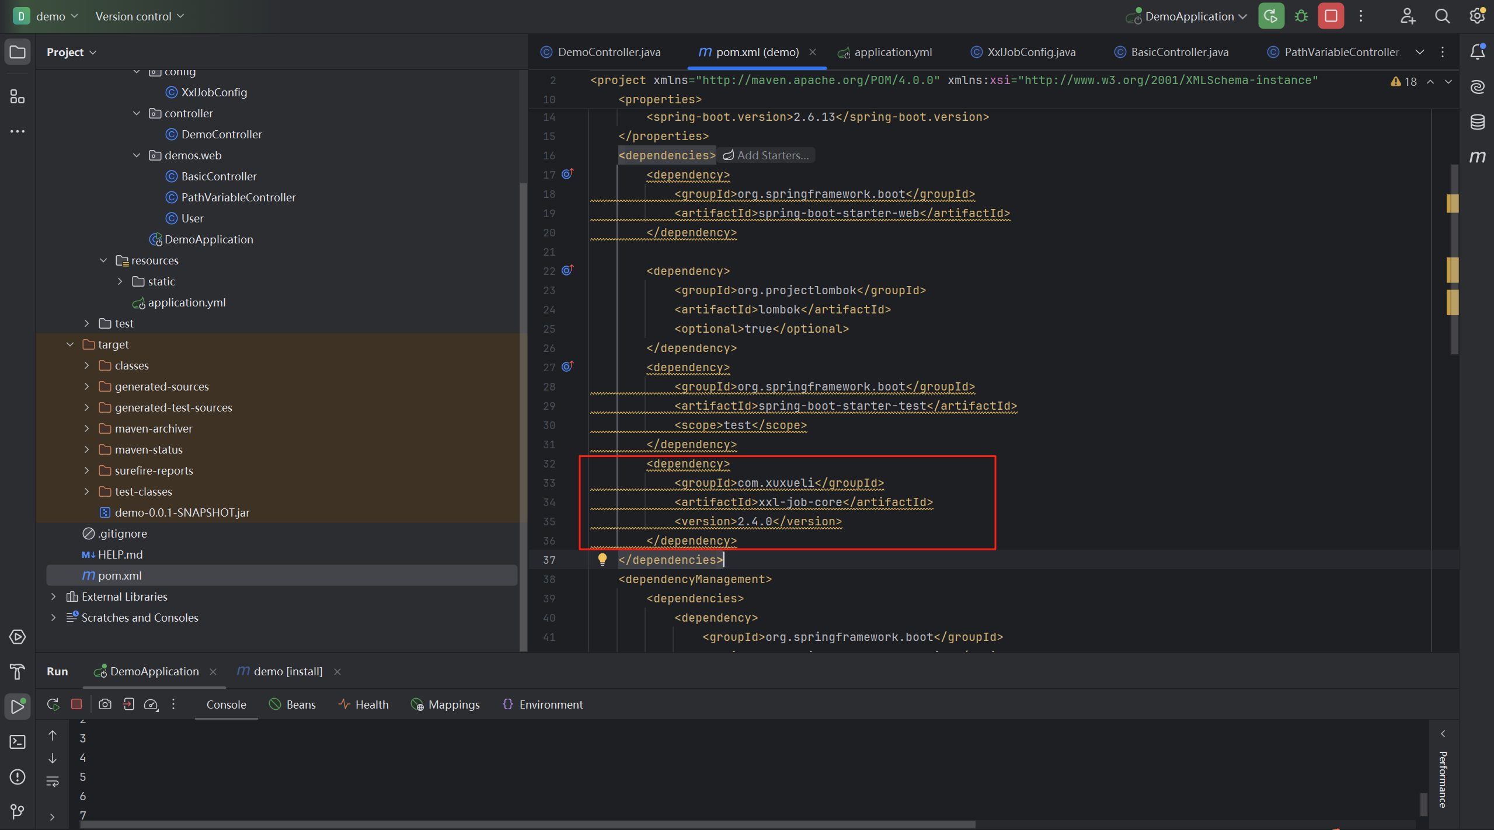Collapse the target folder
The height and width of the screenshot is (830, 1494).
pos(70,344)
